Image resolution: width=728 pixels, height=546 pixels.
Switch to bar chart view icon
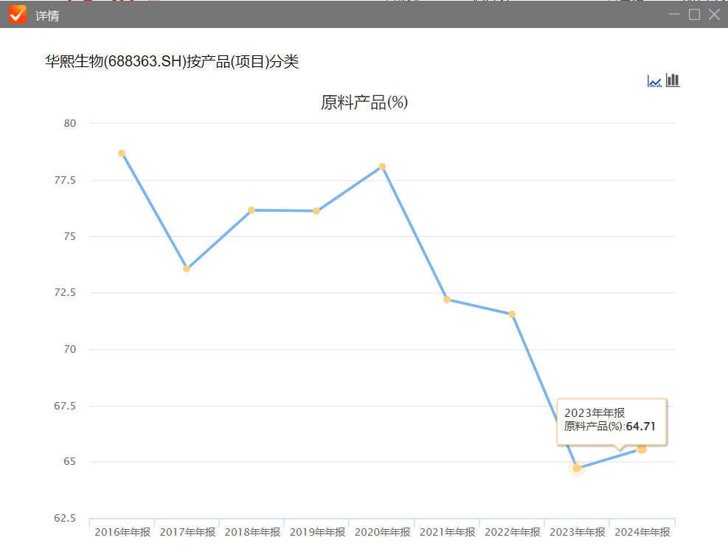click(673, 80)
